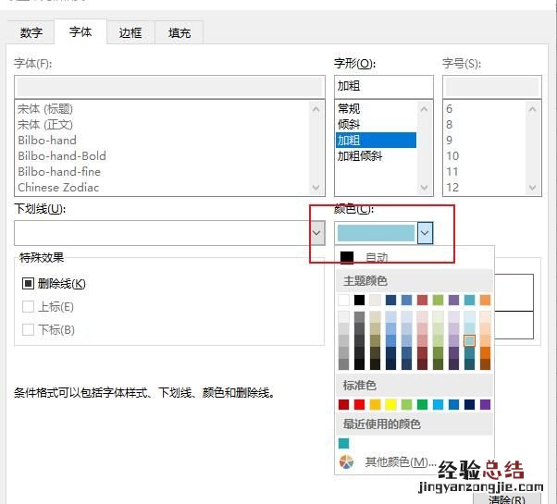The height and width of the screenshot is (504, 557).
Task: Click the color wheel icon for 其他颜色
Action: (346, 461)
